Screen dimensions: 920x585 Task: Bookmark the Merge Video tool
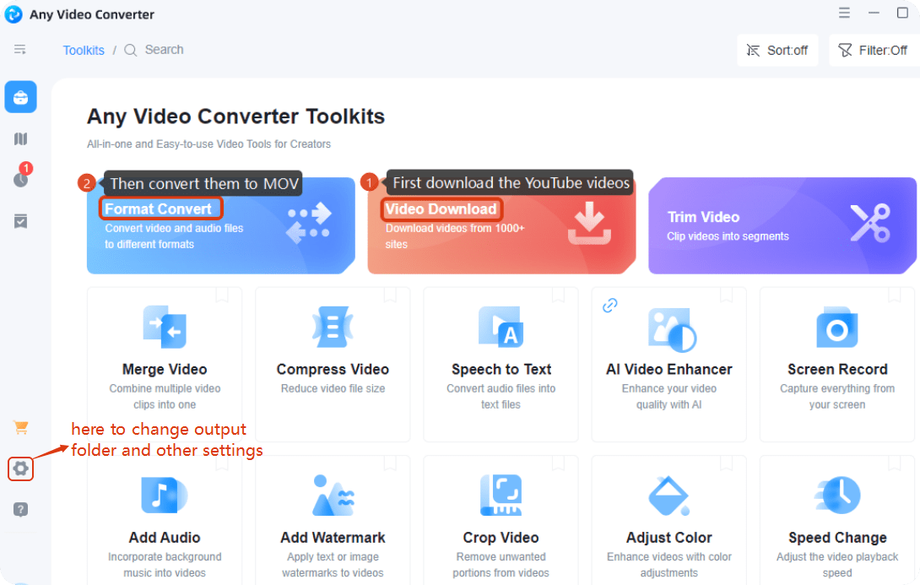(x=221, y=295)
